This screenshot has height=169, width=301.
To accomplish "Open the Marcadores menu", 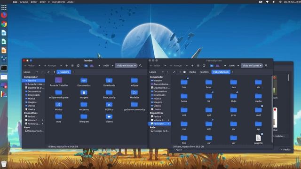I will [58, 2].
